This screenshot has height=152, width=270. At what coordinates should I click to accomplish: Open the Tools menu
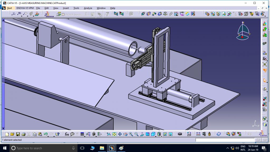click(76, 8)
